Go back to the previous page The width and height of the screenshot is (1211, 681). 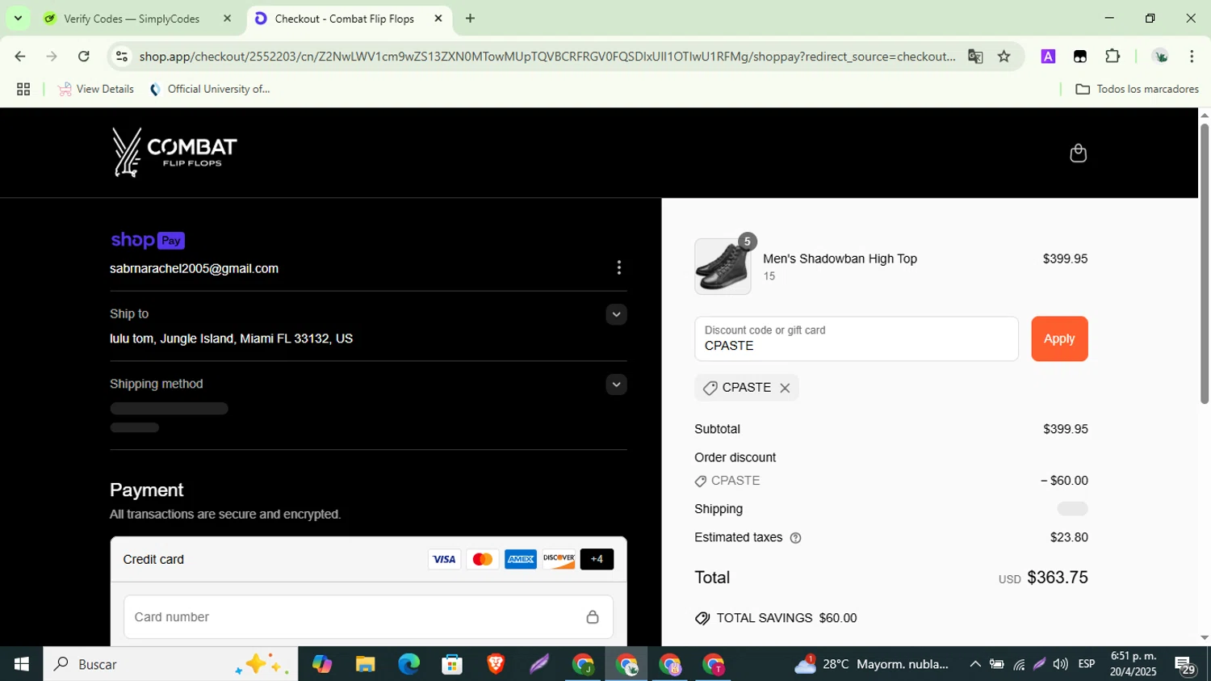[20, 57]
